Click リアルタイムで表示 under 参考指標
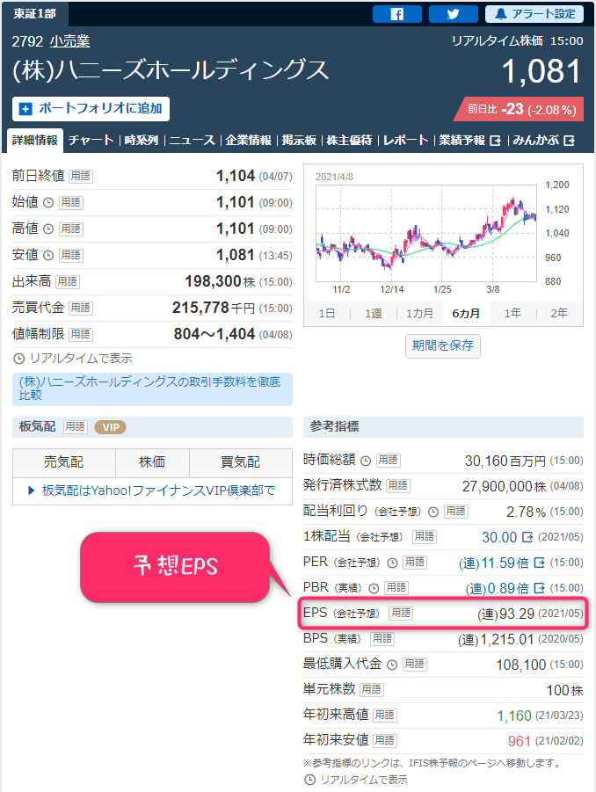Screen dimensions: 596x792 [x=356, y=780]
